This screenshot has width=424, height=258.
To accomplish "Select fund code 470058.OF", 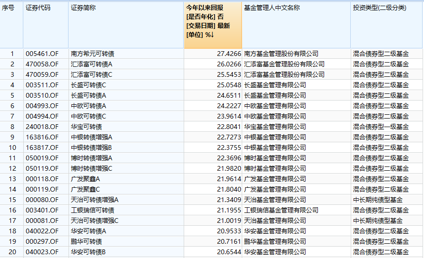I will 42,64.
